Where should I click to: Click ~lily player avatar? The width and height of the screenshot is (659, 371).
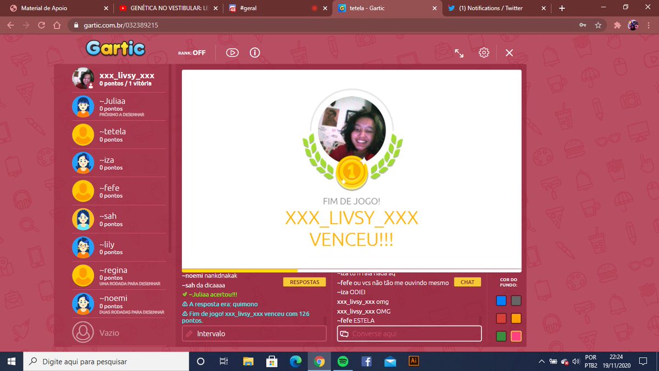click(x=83, y=247)
